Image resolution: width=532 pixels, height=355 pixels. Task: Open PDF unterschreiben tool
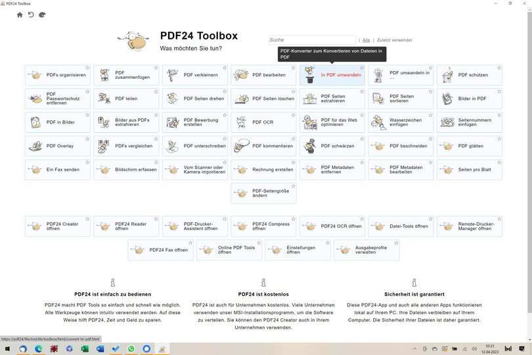(195, 146)
